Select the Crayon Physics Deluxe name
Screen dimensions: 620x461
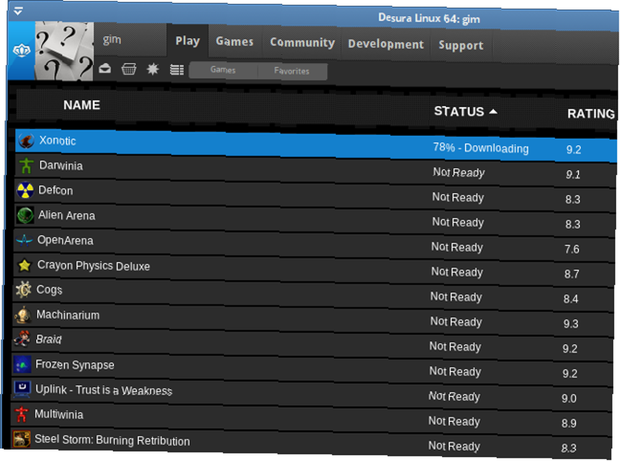click(94, 266)
